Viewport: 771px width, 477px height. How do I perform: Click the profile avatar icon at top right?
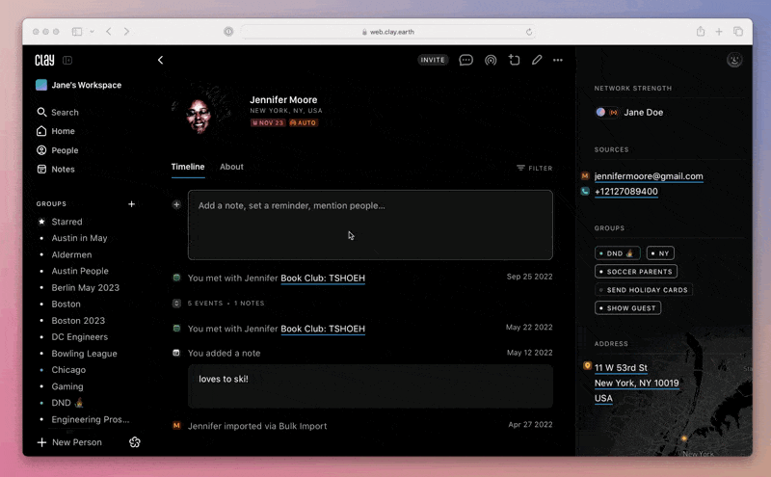tap(734, 60)
